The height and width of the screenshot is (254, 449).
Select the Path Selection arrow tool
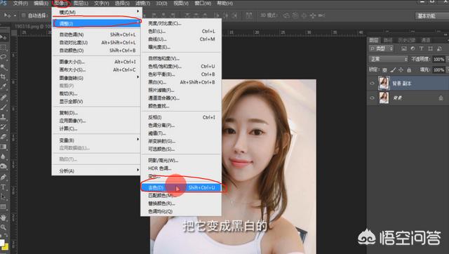click(x=3, y=196)
